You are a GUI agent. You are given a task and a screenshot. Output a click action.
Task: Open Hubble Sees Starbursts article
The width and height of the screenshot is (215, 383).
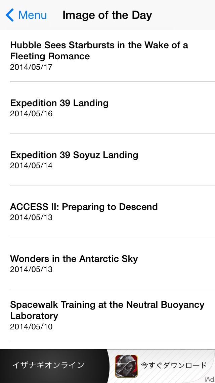coord(99,51)
